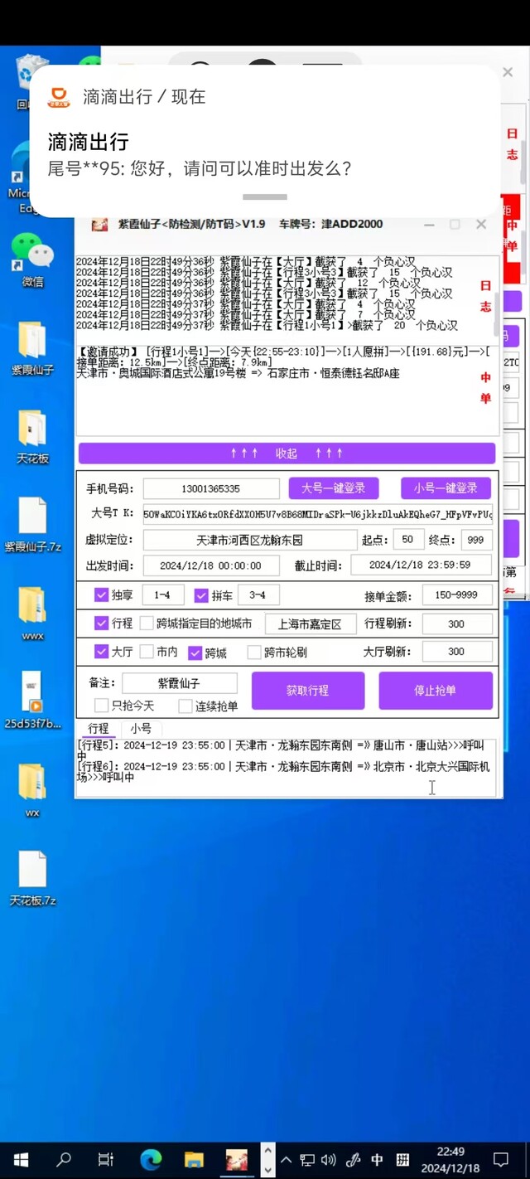Click the taskbar search magnifier

click(63, 1159)
